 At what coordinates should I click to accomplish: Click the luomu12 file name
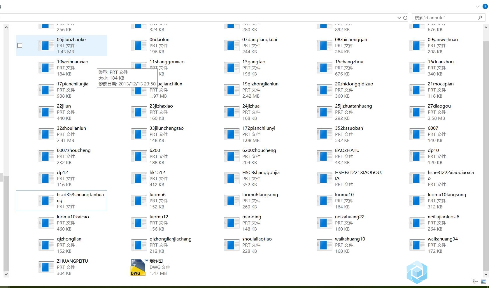(x=159, y=217)
